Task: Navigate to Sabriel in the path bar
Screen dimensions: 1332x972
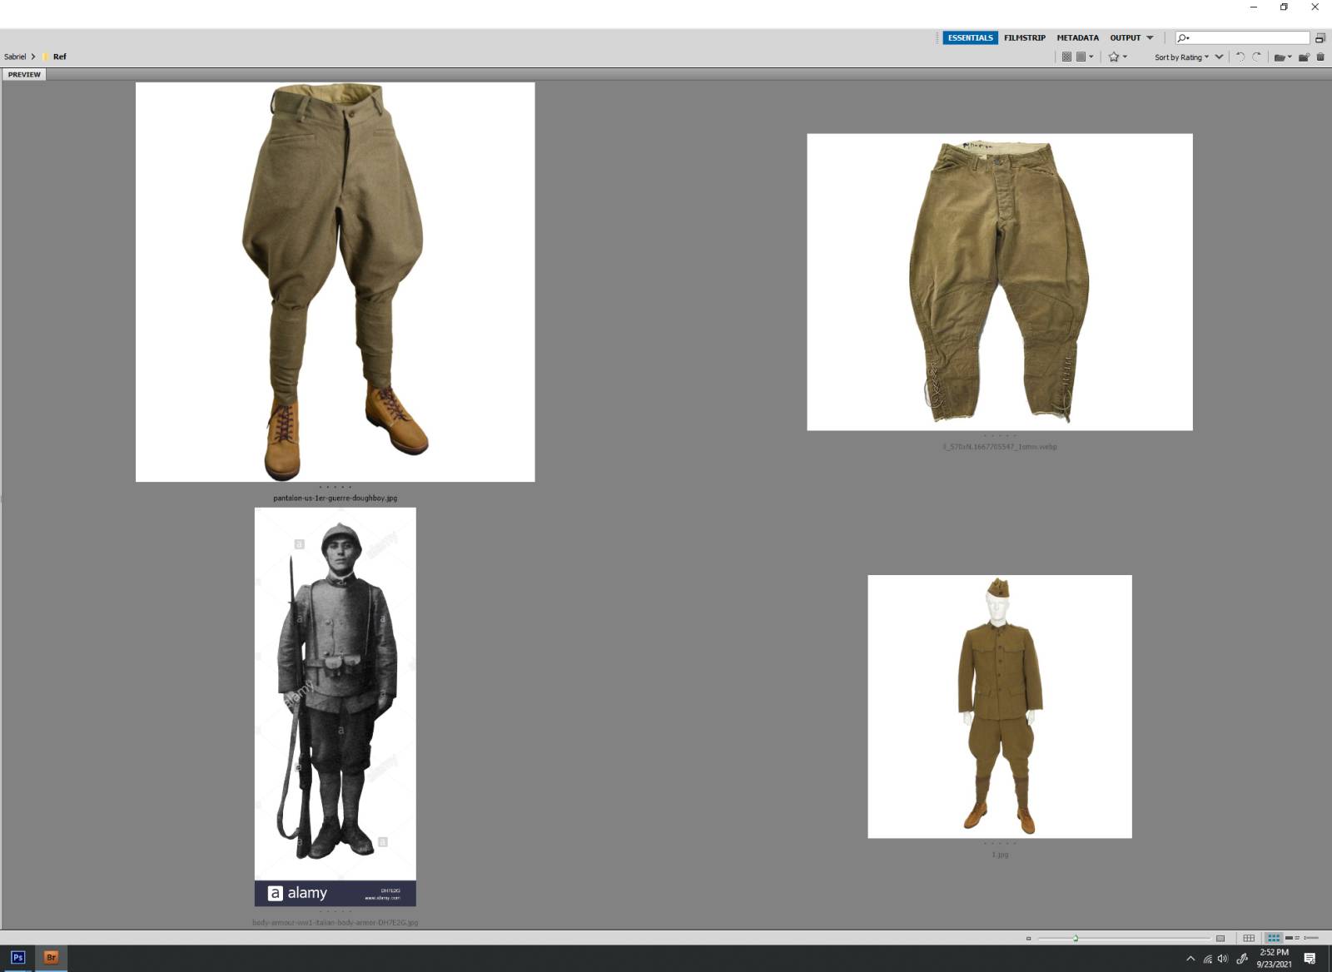Action: tap(15, 57)
